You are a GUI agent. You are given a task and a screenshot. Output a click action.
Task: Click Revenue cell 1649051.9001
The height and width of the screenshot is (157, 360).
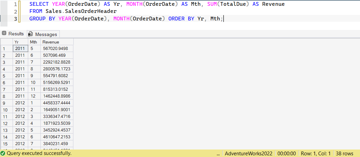57,110
